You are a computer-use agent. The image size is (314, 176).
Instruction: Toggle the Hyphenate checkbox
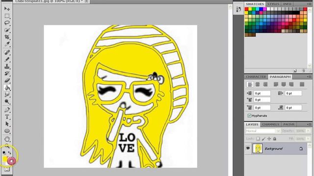point(249,115)
